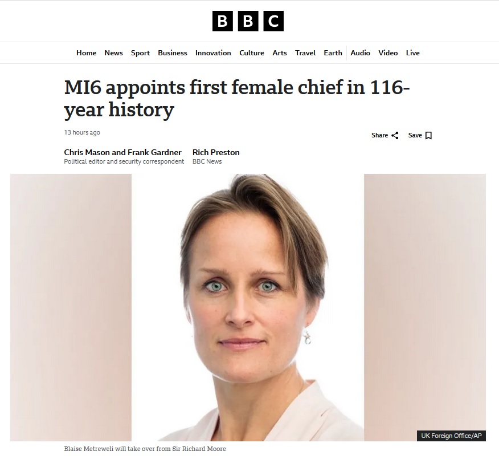Click the Chris Mason and Frank Gardner byline
The image size is (499, 459).
123,152
